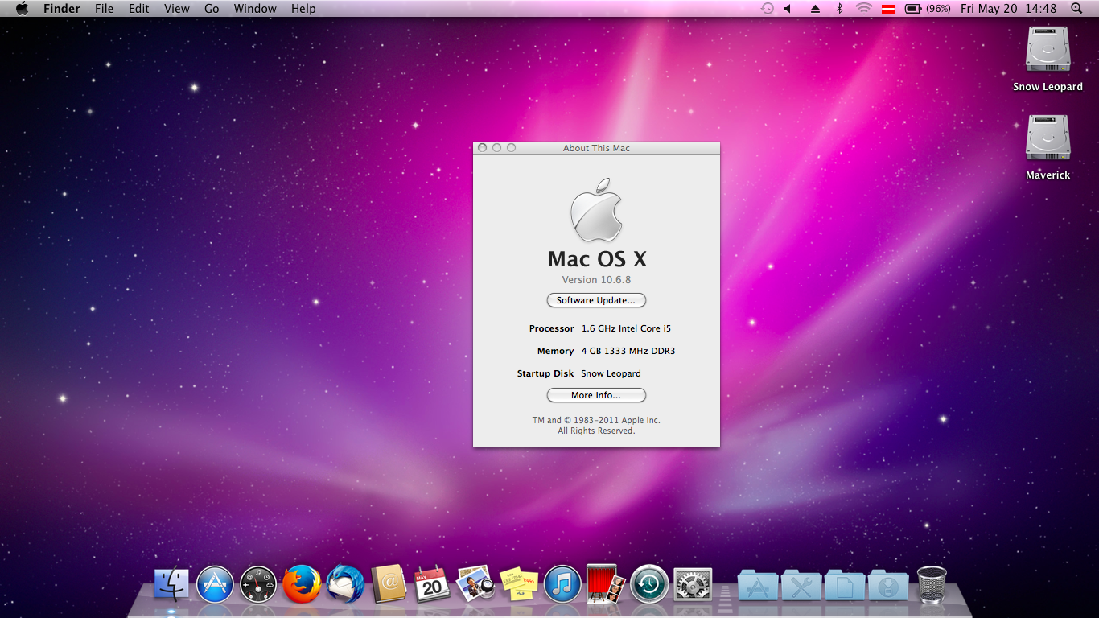
Task: Open Address Book in the Dock
Action: click(389, 584)
